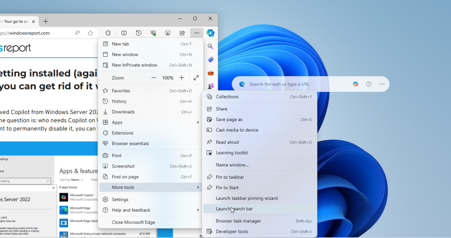Expand the Apps submenu
451x238 pixels.
pos(151,122)
